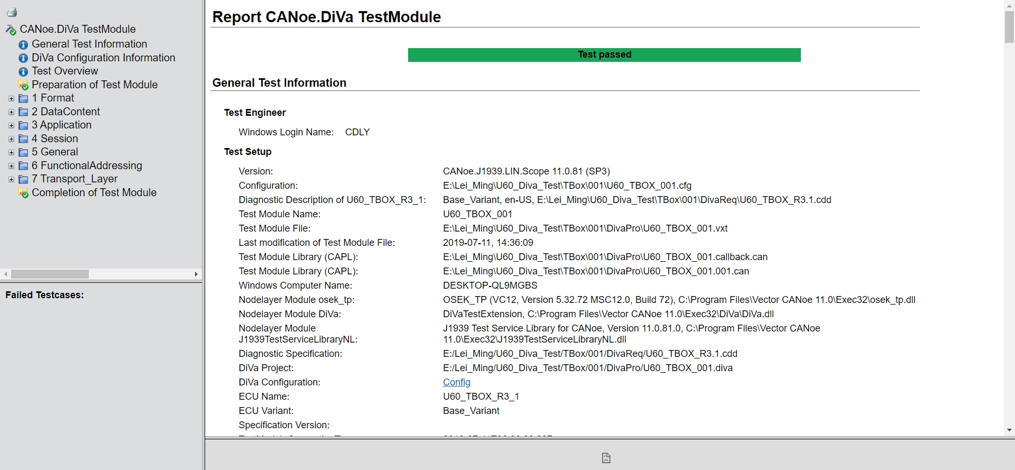Select Completion of Test Module entry
This screenshot has width=1015, height=470.
94,192
